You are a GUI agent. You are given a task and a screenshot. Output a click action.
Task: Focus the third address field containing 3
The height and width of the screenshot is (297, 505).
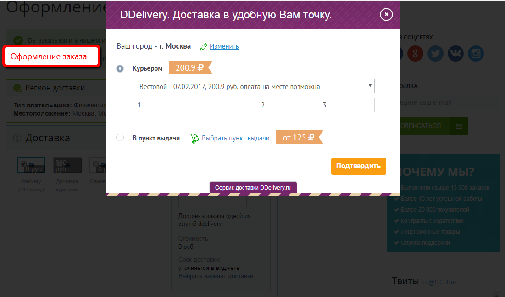click(x=346, y=105)
